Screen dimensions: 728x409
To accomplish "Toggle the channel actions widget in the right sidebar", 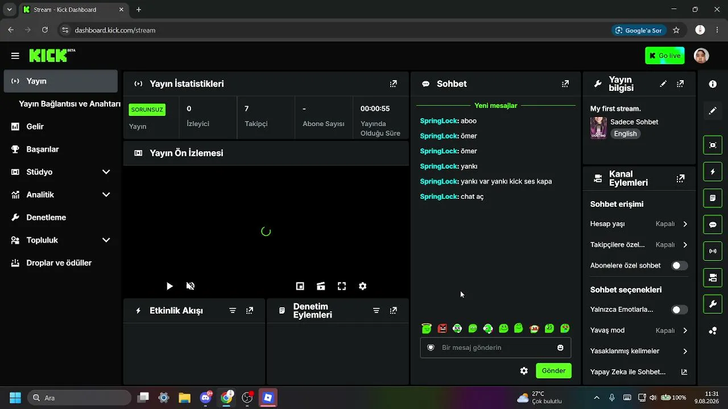I will [x=713, y=278].
